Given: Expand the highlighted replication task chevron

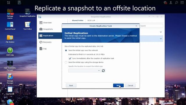Looking at the screenshot, I should point(161,39).
